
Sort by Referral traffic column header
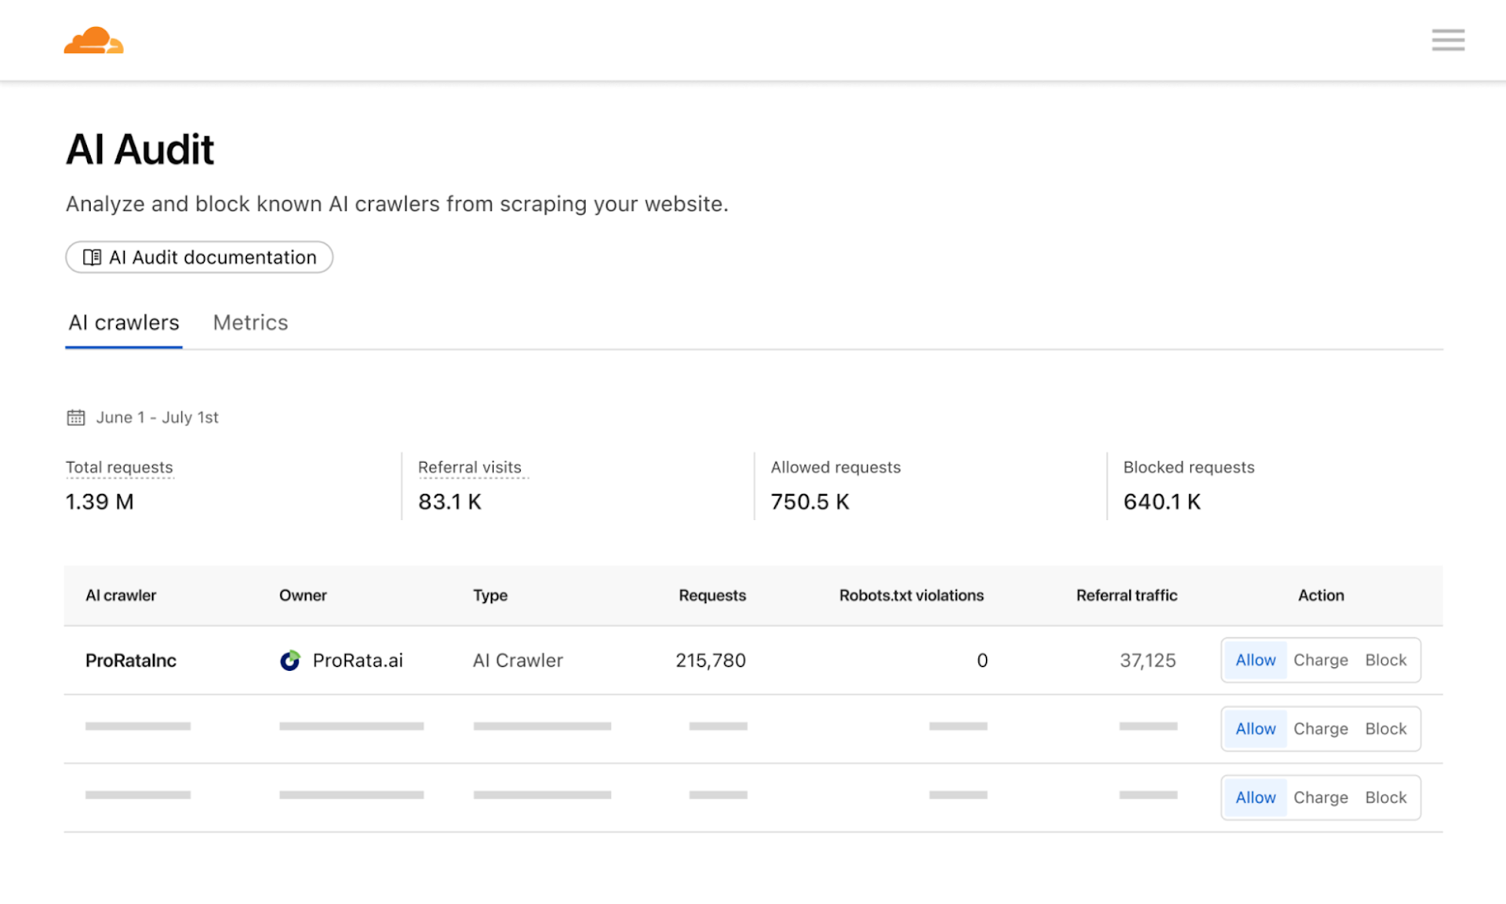pos(1126,596)
